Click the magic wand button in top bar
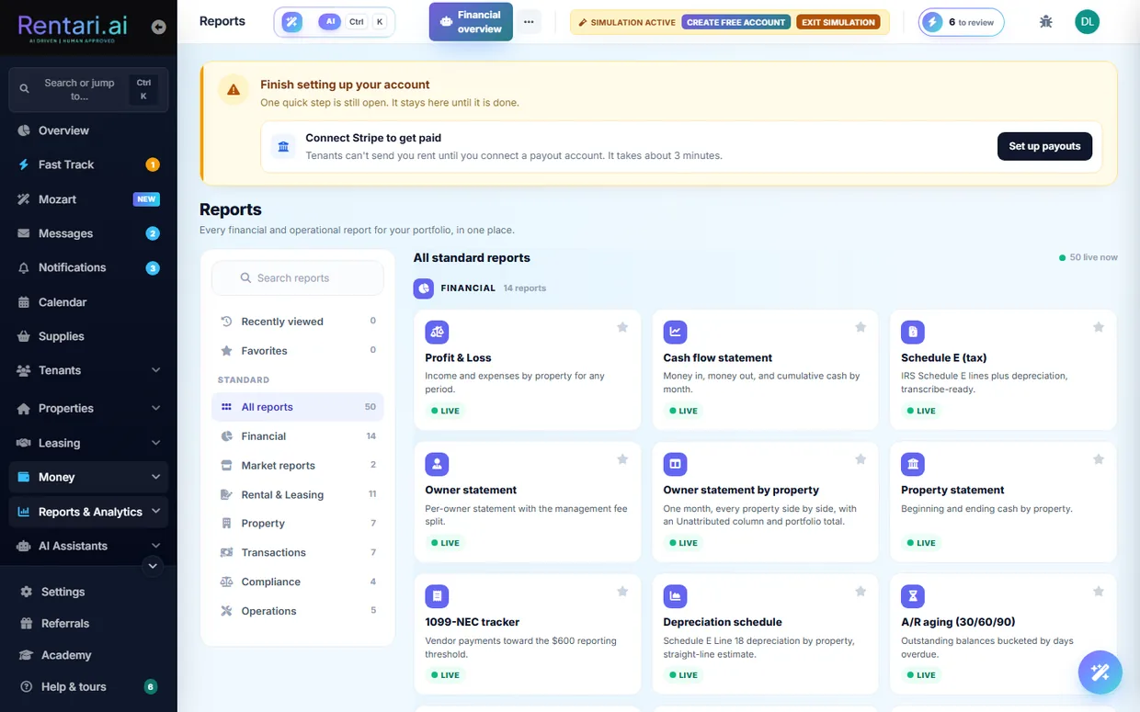This screenshot has width=1140, height=712. tap(292, 22)
